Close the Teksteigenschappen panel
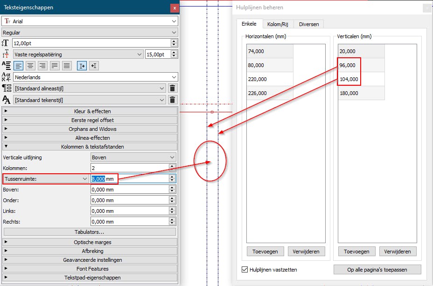The height and width of the screenshot is (286, 433). pyautogui.click(x=175, y=8)
